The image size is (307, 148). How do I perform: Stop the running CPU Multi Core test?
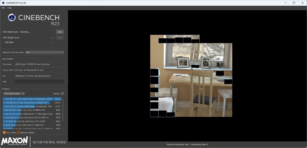coord(60,32)
